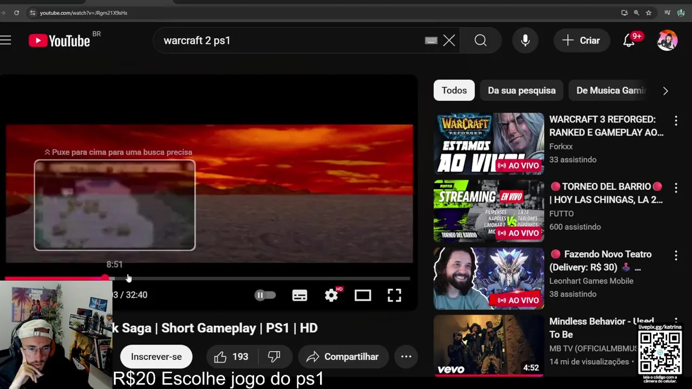Open Fazendo Novo Teatro video title
The image size is (692, 389).
[x=601, y=260]
